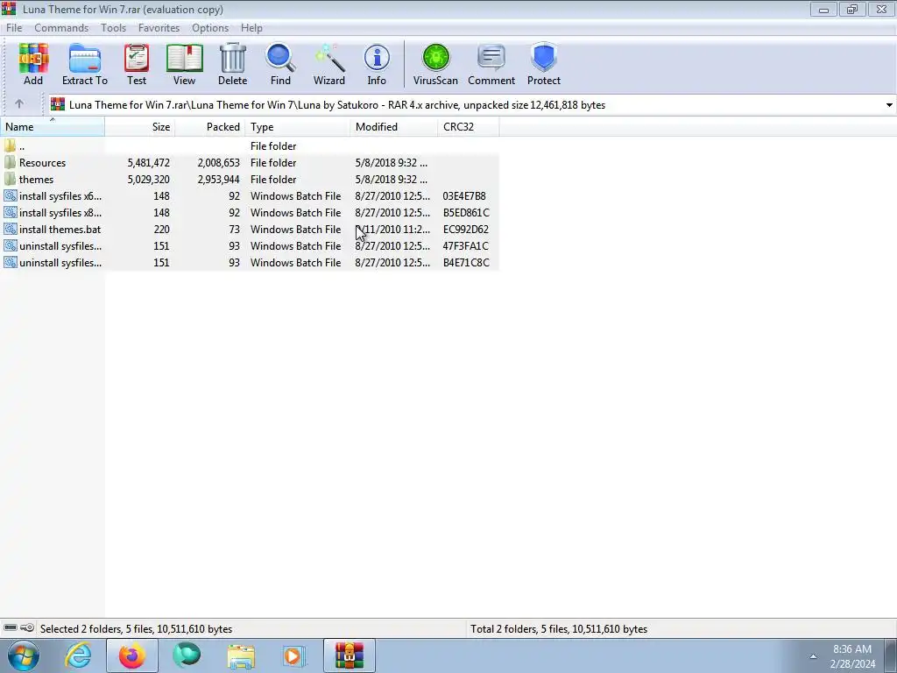Click size value 220 of install themes.bat
The width and height of the screenshot is (897, 673).
pyautogui.click(x=161, y=229)
